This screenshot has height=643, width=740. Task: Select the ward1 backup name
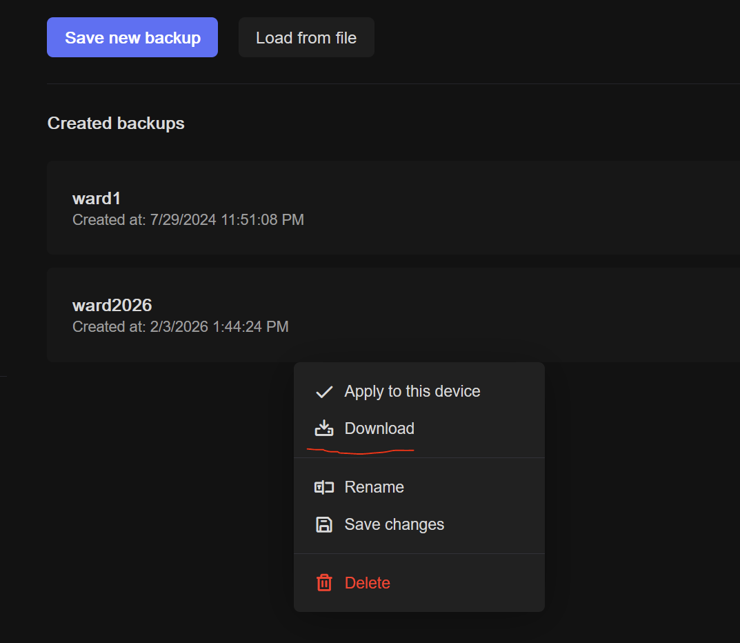tap(97, 199)
